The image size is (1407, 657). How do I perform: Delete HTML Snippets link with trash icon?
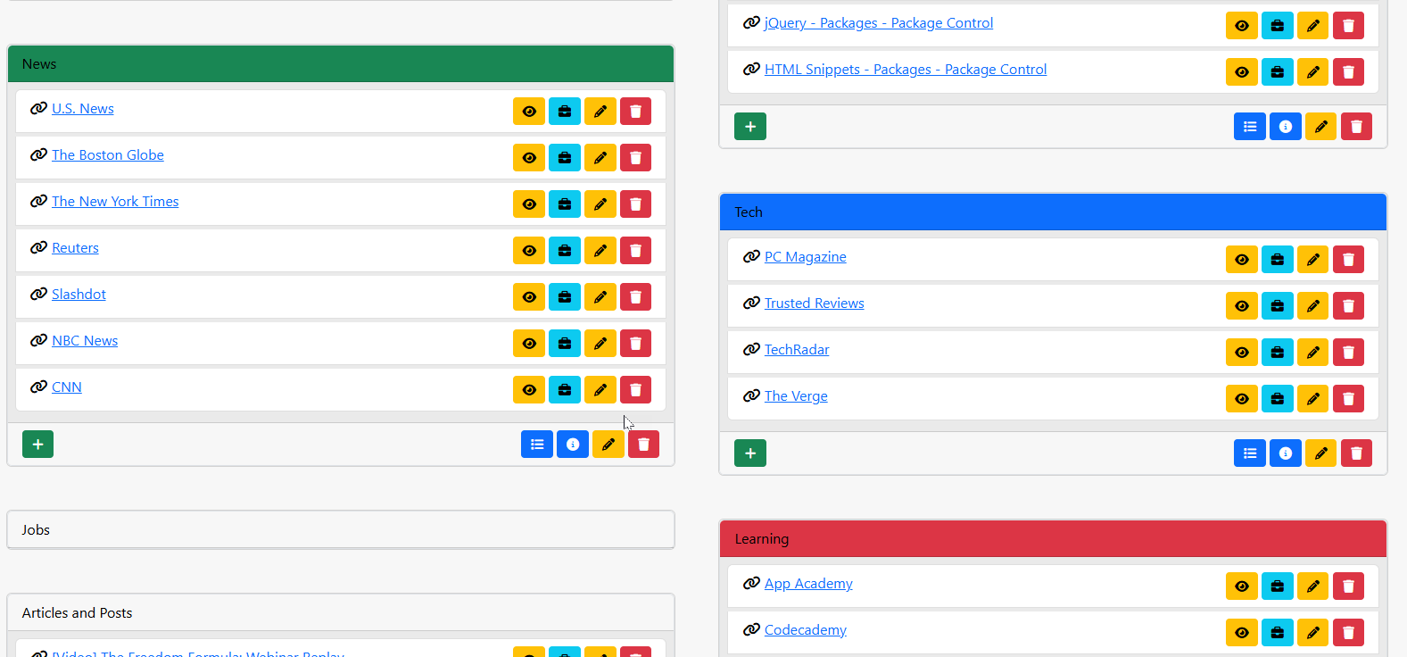point(1349,72)
